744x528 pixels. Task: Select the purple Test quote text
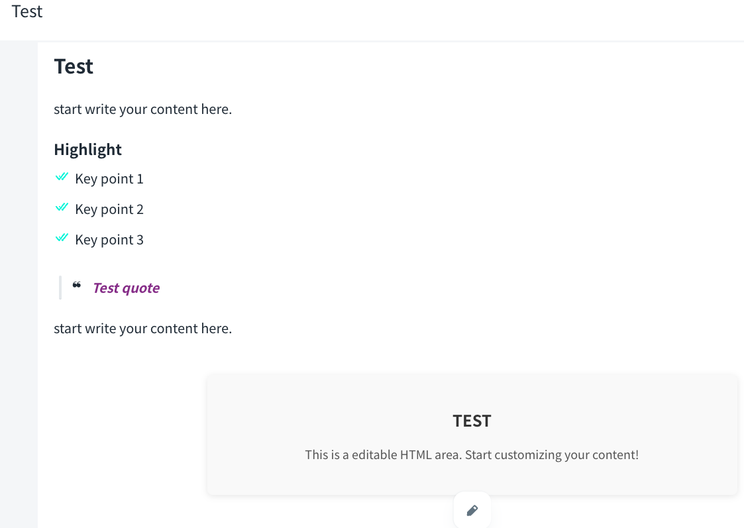tap(126, 288)
